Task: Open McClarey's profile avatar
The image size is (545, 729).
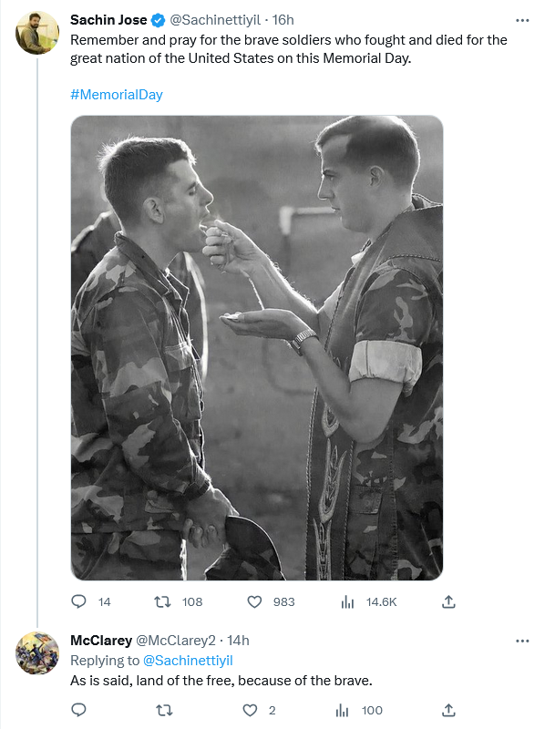Action: point(37,652)
